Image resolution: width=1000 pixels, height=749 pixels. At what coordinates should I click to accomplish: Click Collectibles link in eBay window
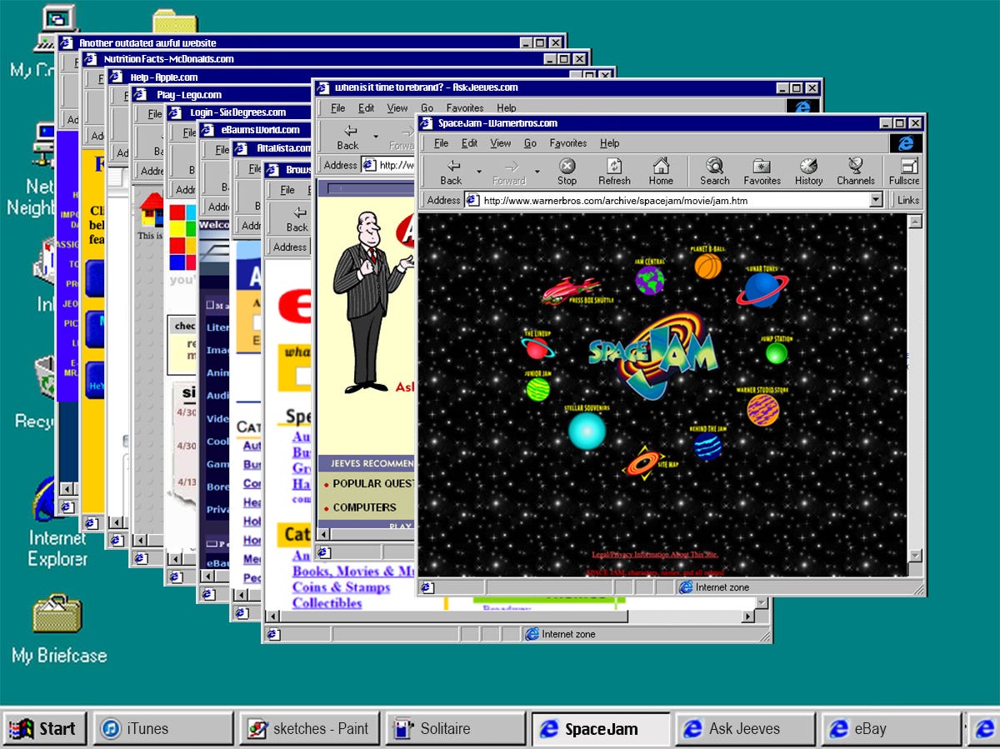(327, 603)
